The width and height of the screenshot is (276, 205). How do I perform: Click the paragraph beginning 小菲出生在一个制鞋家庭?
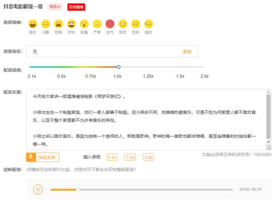point(144,116)
